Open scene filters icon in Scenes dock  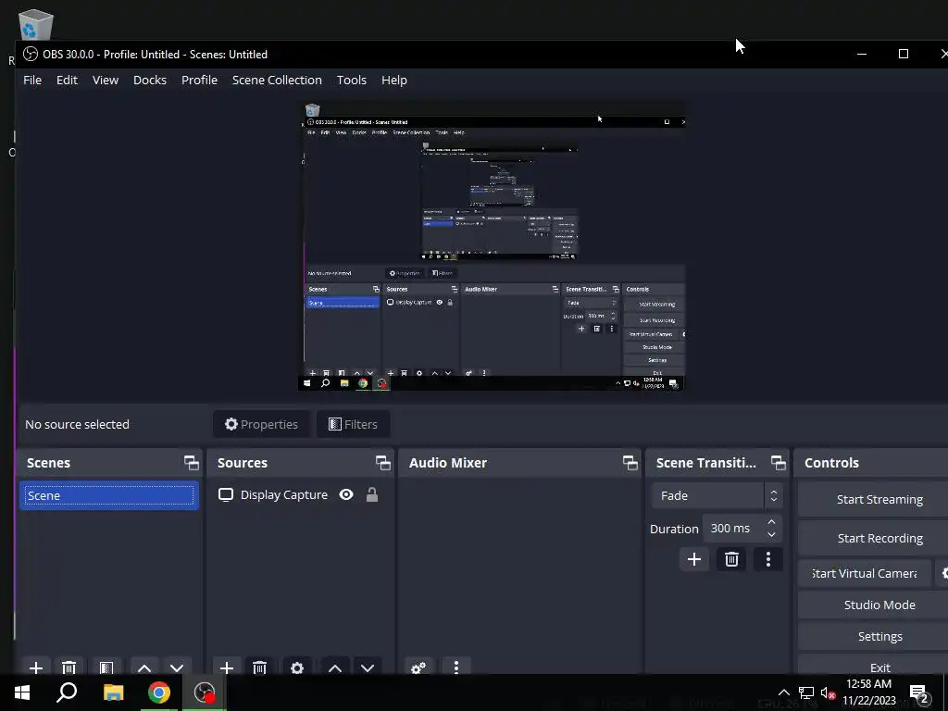coord(106,667)
